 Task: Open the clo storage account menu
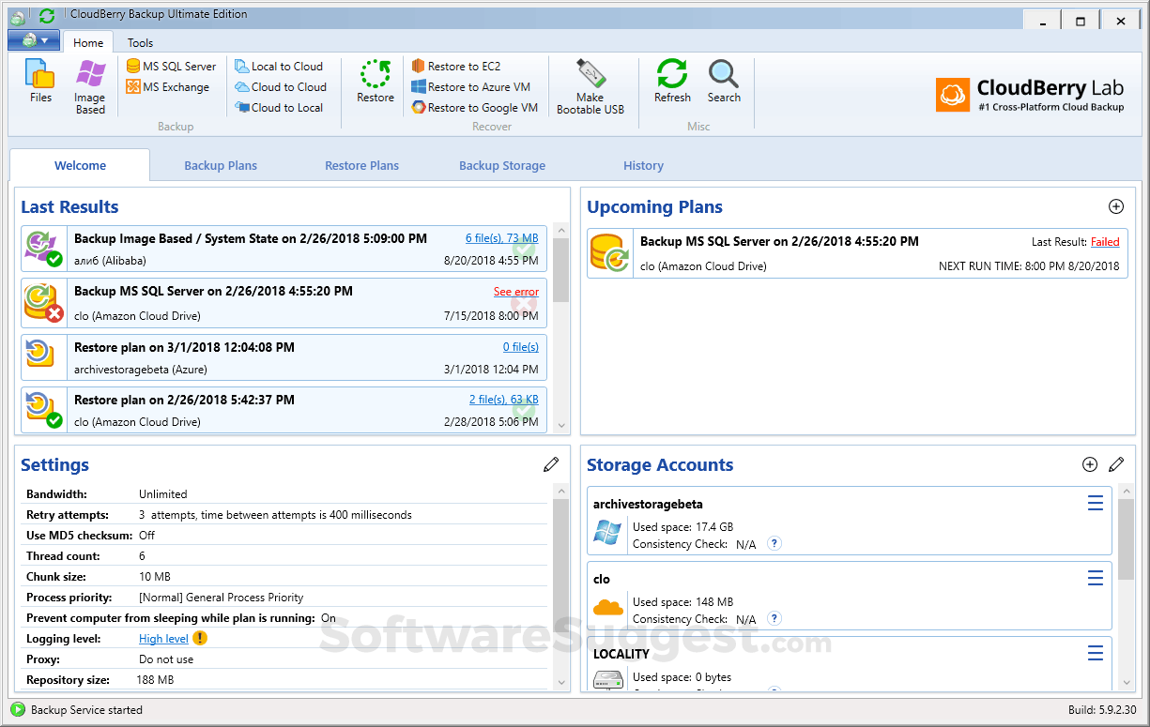point(1095,578)
